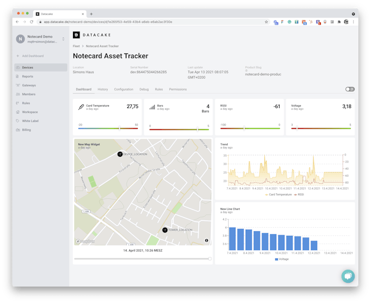Bookmark page with the star icon
The image size is (371, 303).
click(x=266, y=22)
